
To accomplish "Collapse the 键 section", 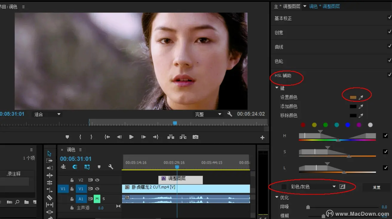I will coord(277,88).
